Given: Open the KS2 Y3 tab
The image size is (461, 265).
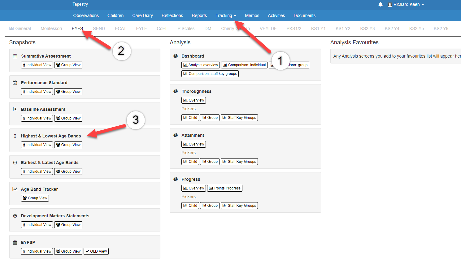Looking at the screenshot, I should click(367, 28).
